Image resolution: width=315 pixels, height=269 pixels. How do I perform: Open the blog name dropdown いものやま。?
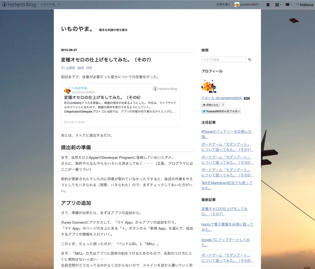pyautogui.click(x=49, y=5)
